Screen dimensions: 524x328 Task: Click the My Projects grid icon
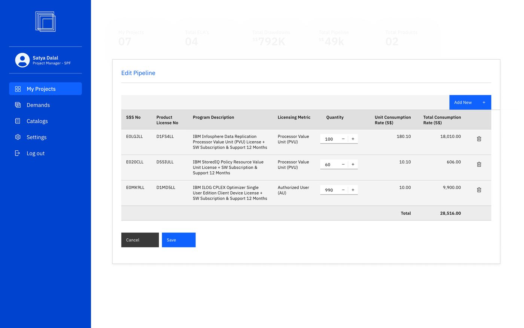18,89
